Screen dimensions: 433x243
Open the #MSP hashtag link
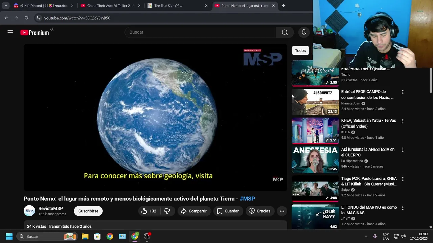point(247,199)
